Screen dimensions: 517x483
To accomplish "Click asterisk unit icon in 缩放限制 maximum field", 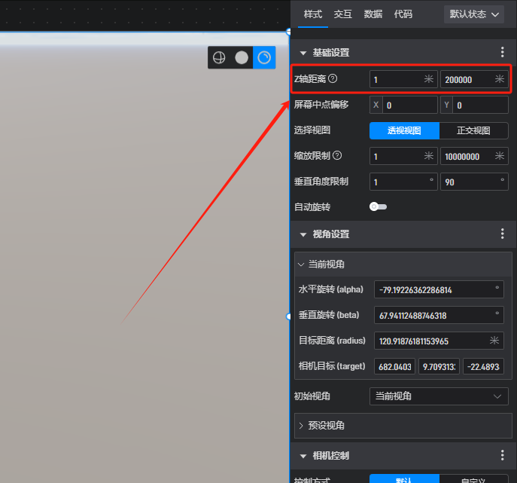I will click(500, 155).
